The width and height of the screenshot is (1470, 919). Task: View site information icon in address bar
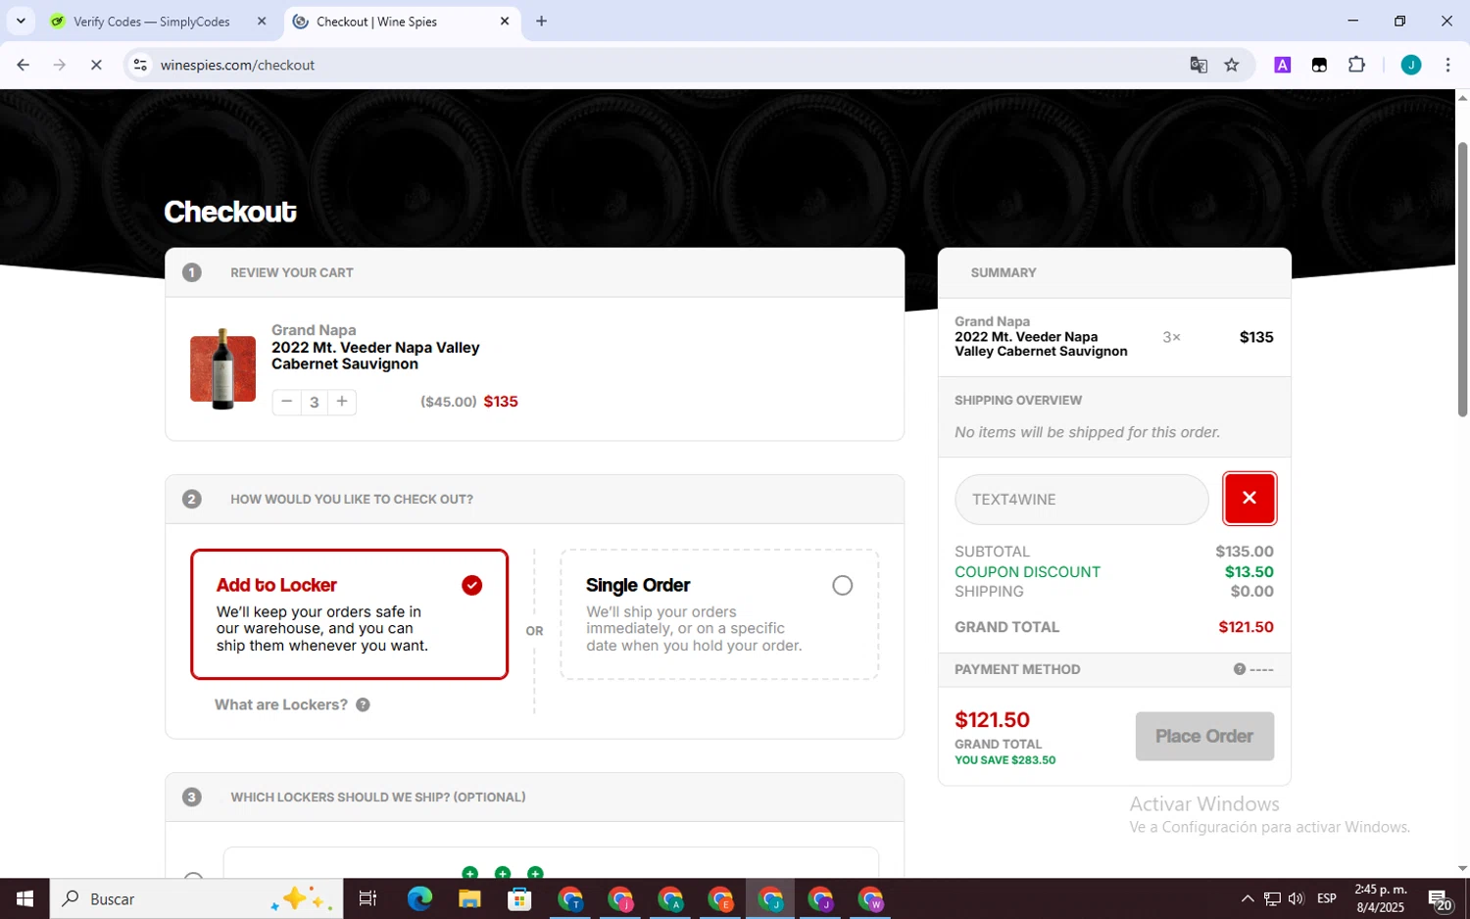click(141, 66)
